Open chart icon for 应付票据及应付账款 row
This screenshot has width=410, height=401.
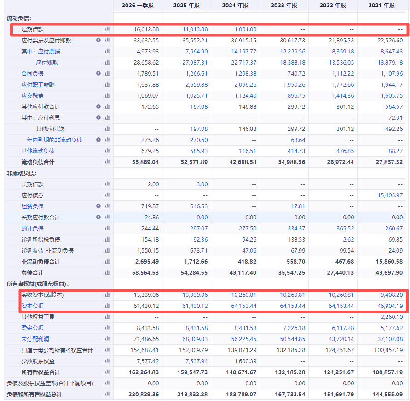[x=107, y=40]
